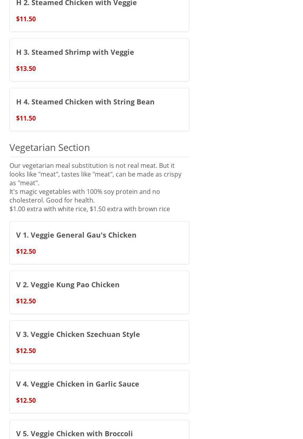
Task: Click the soy protein health note text
Action: [85, 196]
